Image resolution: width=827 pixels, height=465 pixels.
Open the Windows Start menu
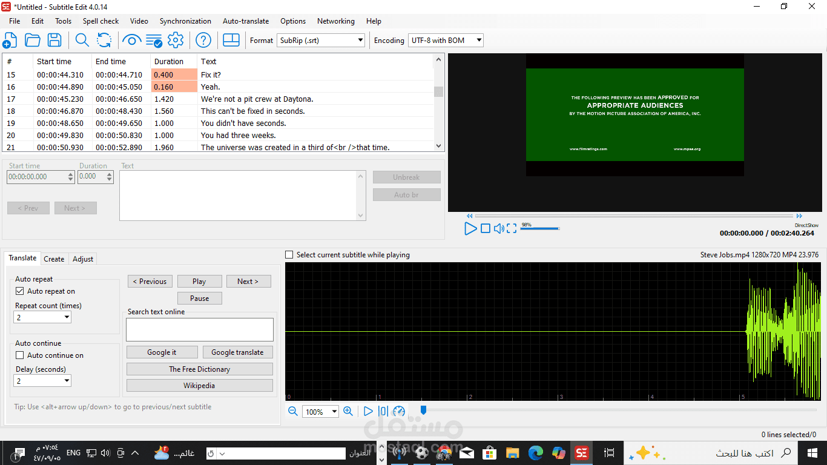point(812,452)
